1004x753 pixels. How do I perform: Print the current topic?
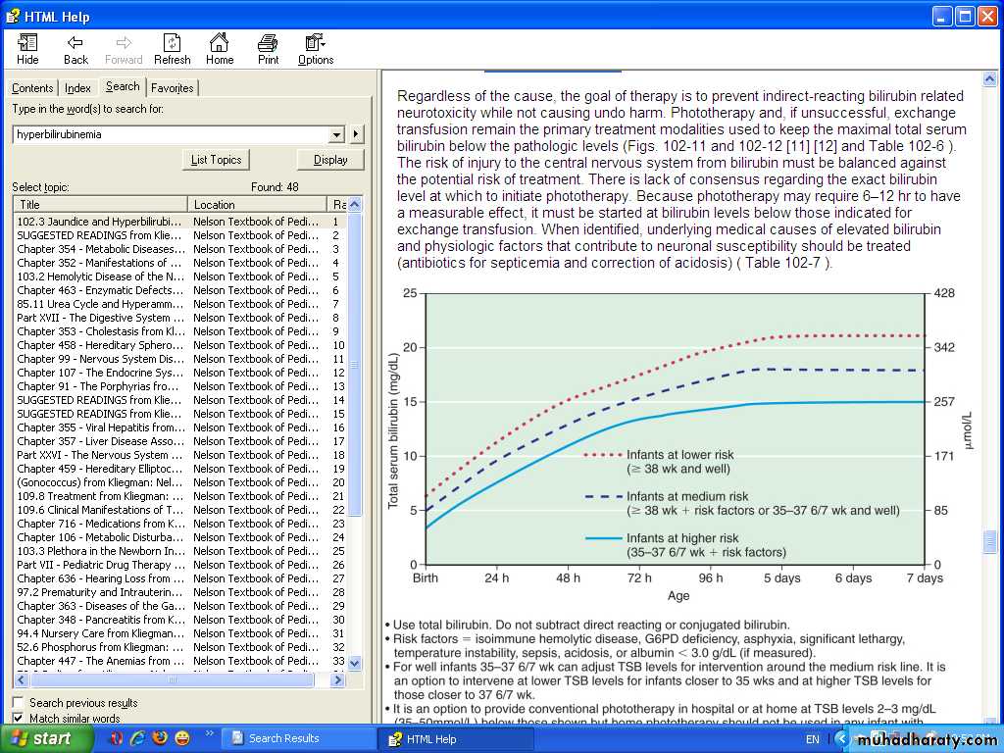268,49
